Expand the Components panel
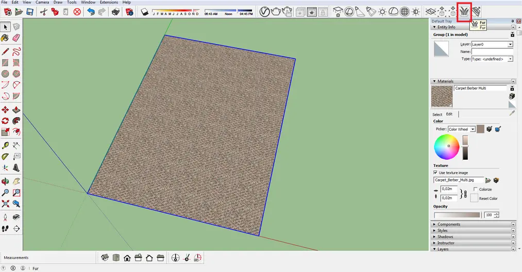 (x=434, y=225)
